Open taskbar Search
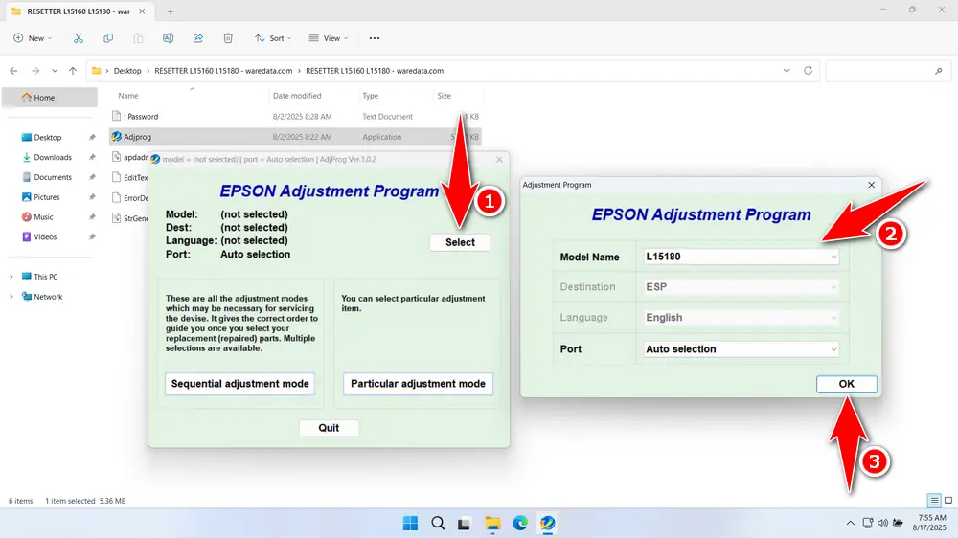Screen dimensions: 958x538 [x=438, y=524]
